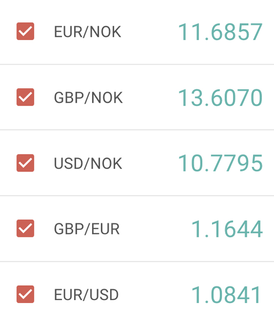This screenshot has width=274, height=324.
Task: Choose the GBP/EUR pair label
Action: (87, 229)
